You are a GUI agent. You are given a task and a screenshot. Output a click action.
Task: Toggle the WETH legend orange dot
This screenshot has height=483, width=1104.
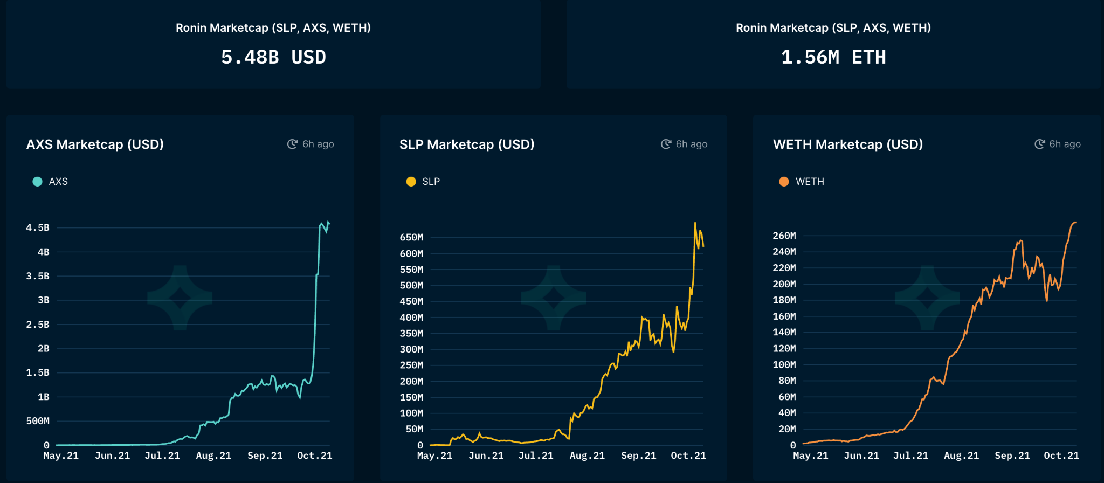pyautogui.click(x=784, y=182)
